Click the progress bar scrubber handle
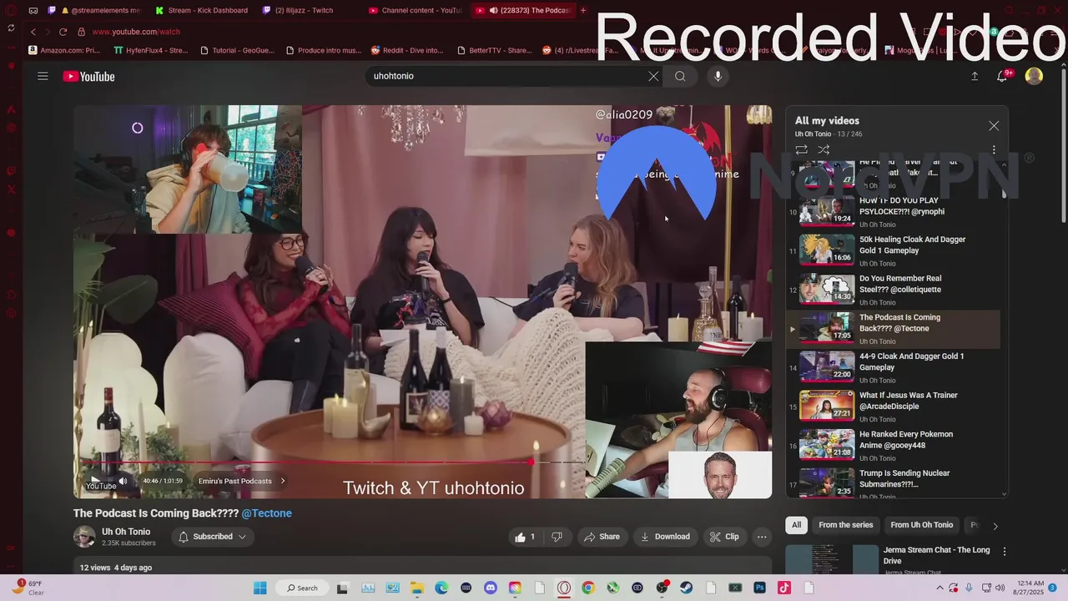 [531, 462]
